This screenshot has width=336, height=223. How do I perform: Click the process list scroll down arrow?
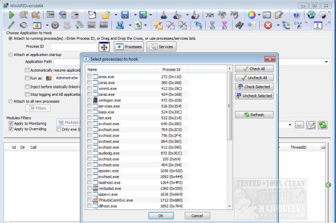pyautogui.click(x=229, y=206)
